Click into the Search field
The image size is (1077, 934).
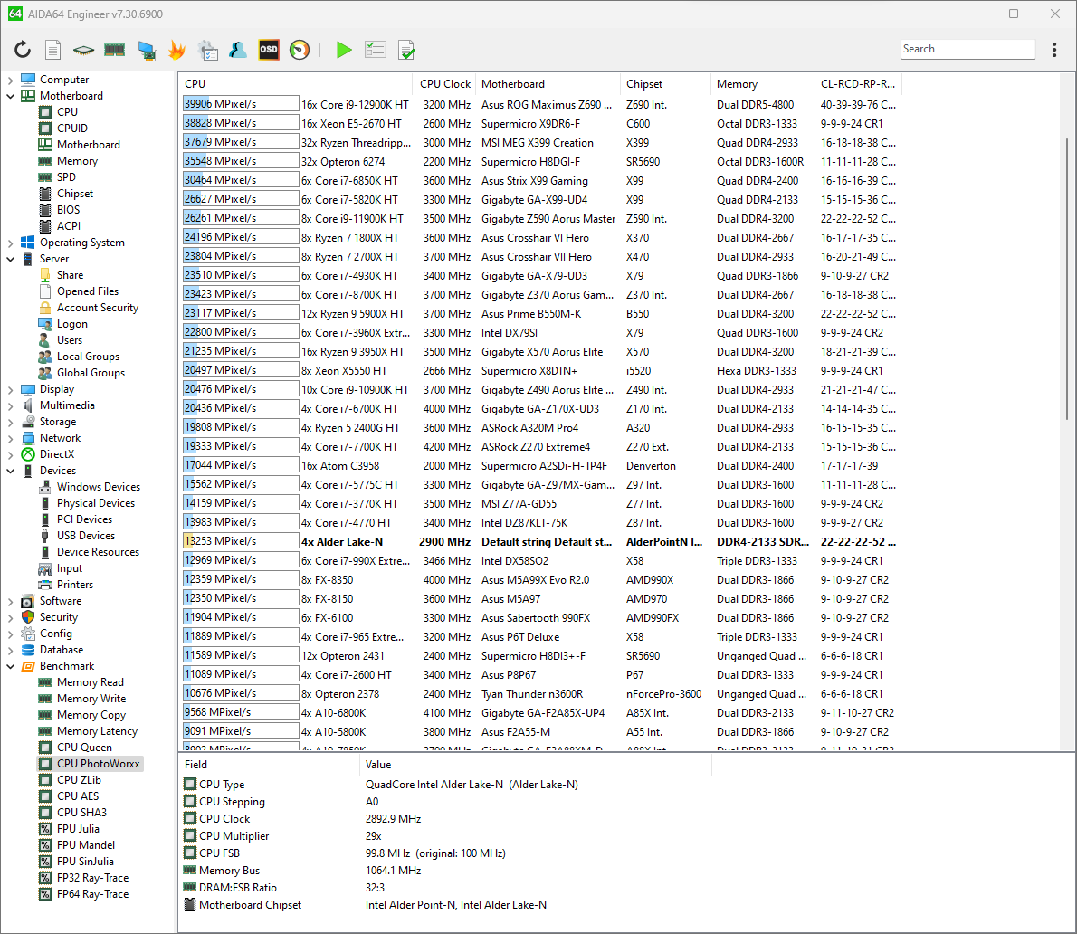[x=967, y=49]
